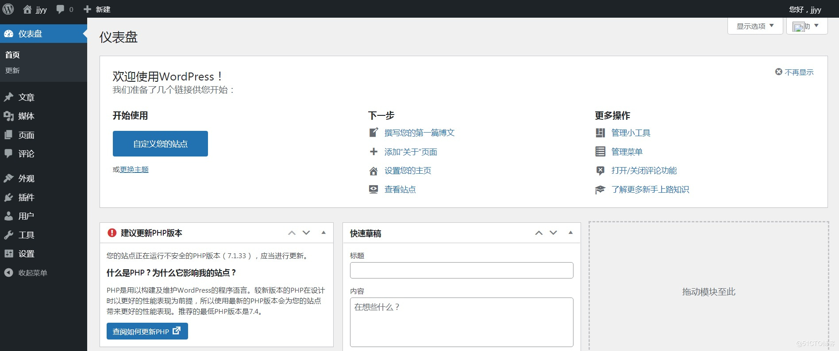Click the list icon beside 管理菜单
Viewport: 839px width, 351px height.
(x=600, y=152)
